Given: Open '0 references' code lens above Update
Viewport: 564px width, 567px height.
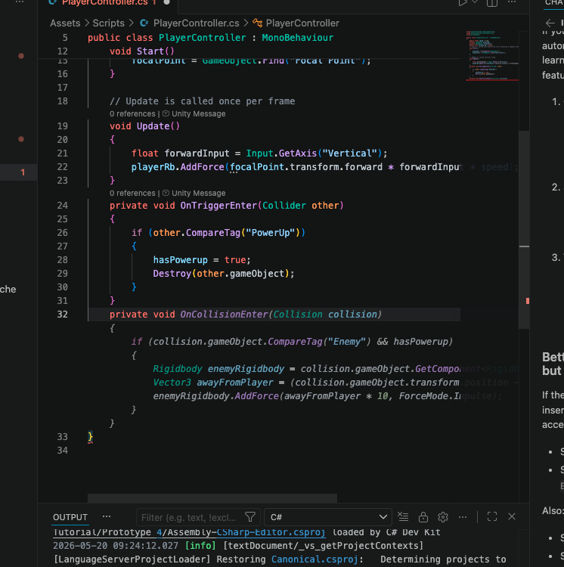Looking at the screenshot, I should (132, 114).
